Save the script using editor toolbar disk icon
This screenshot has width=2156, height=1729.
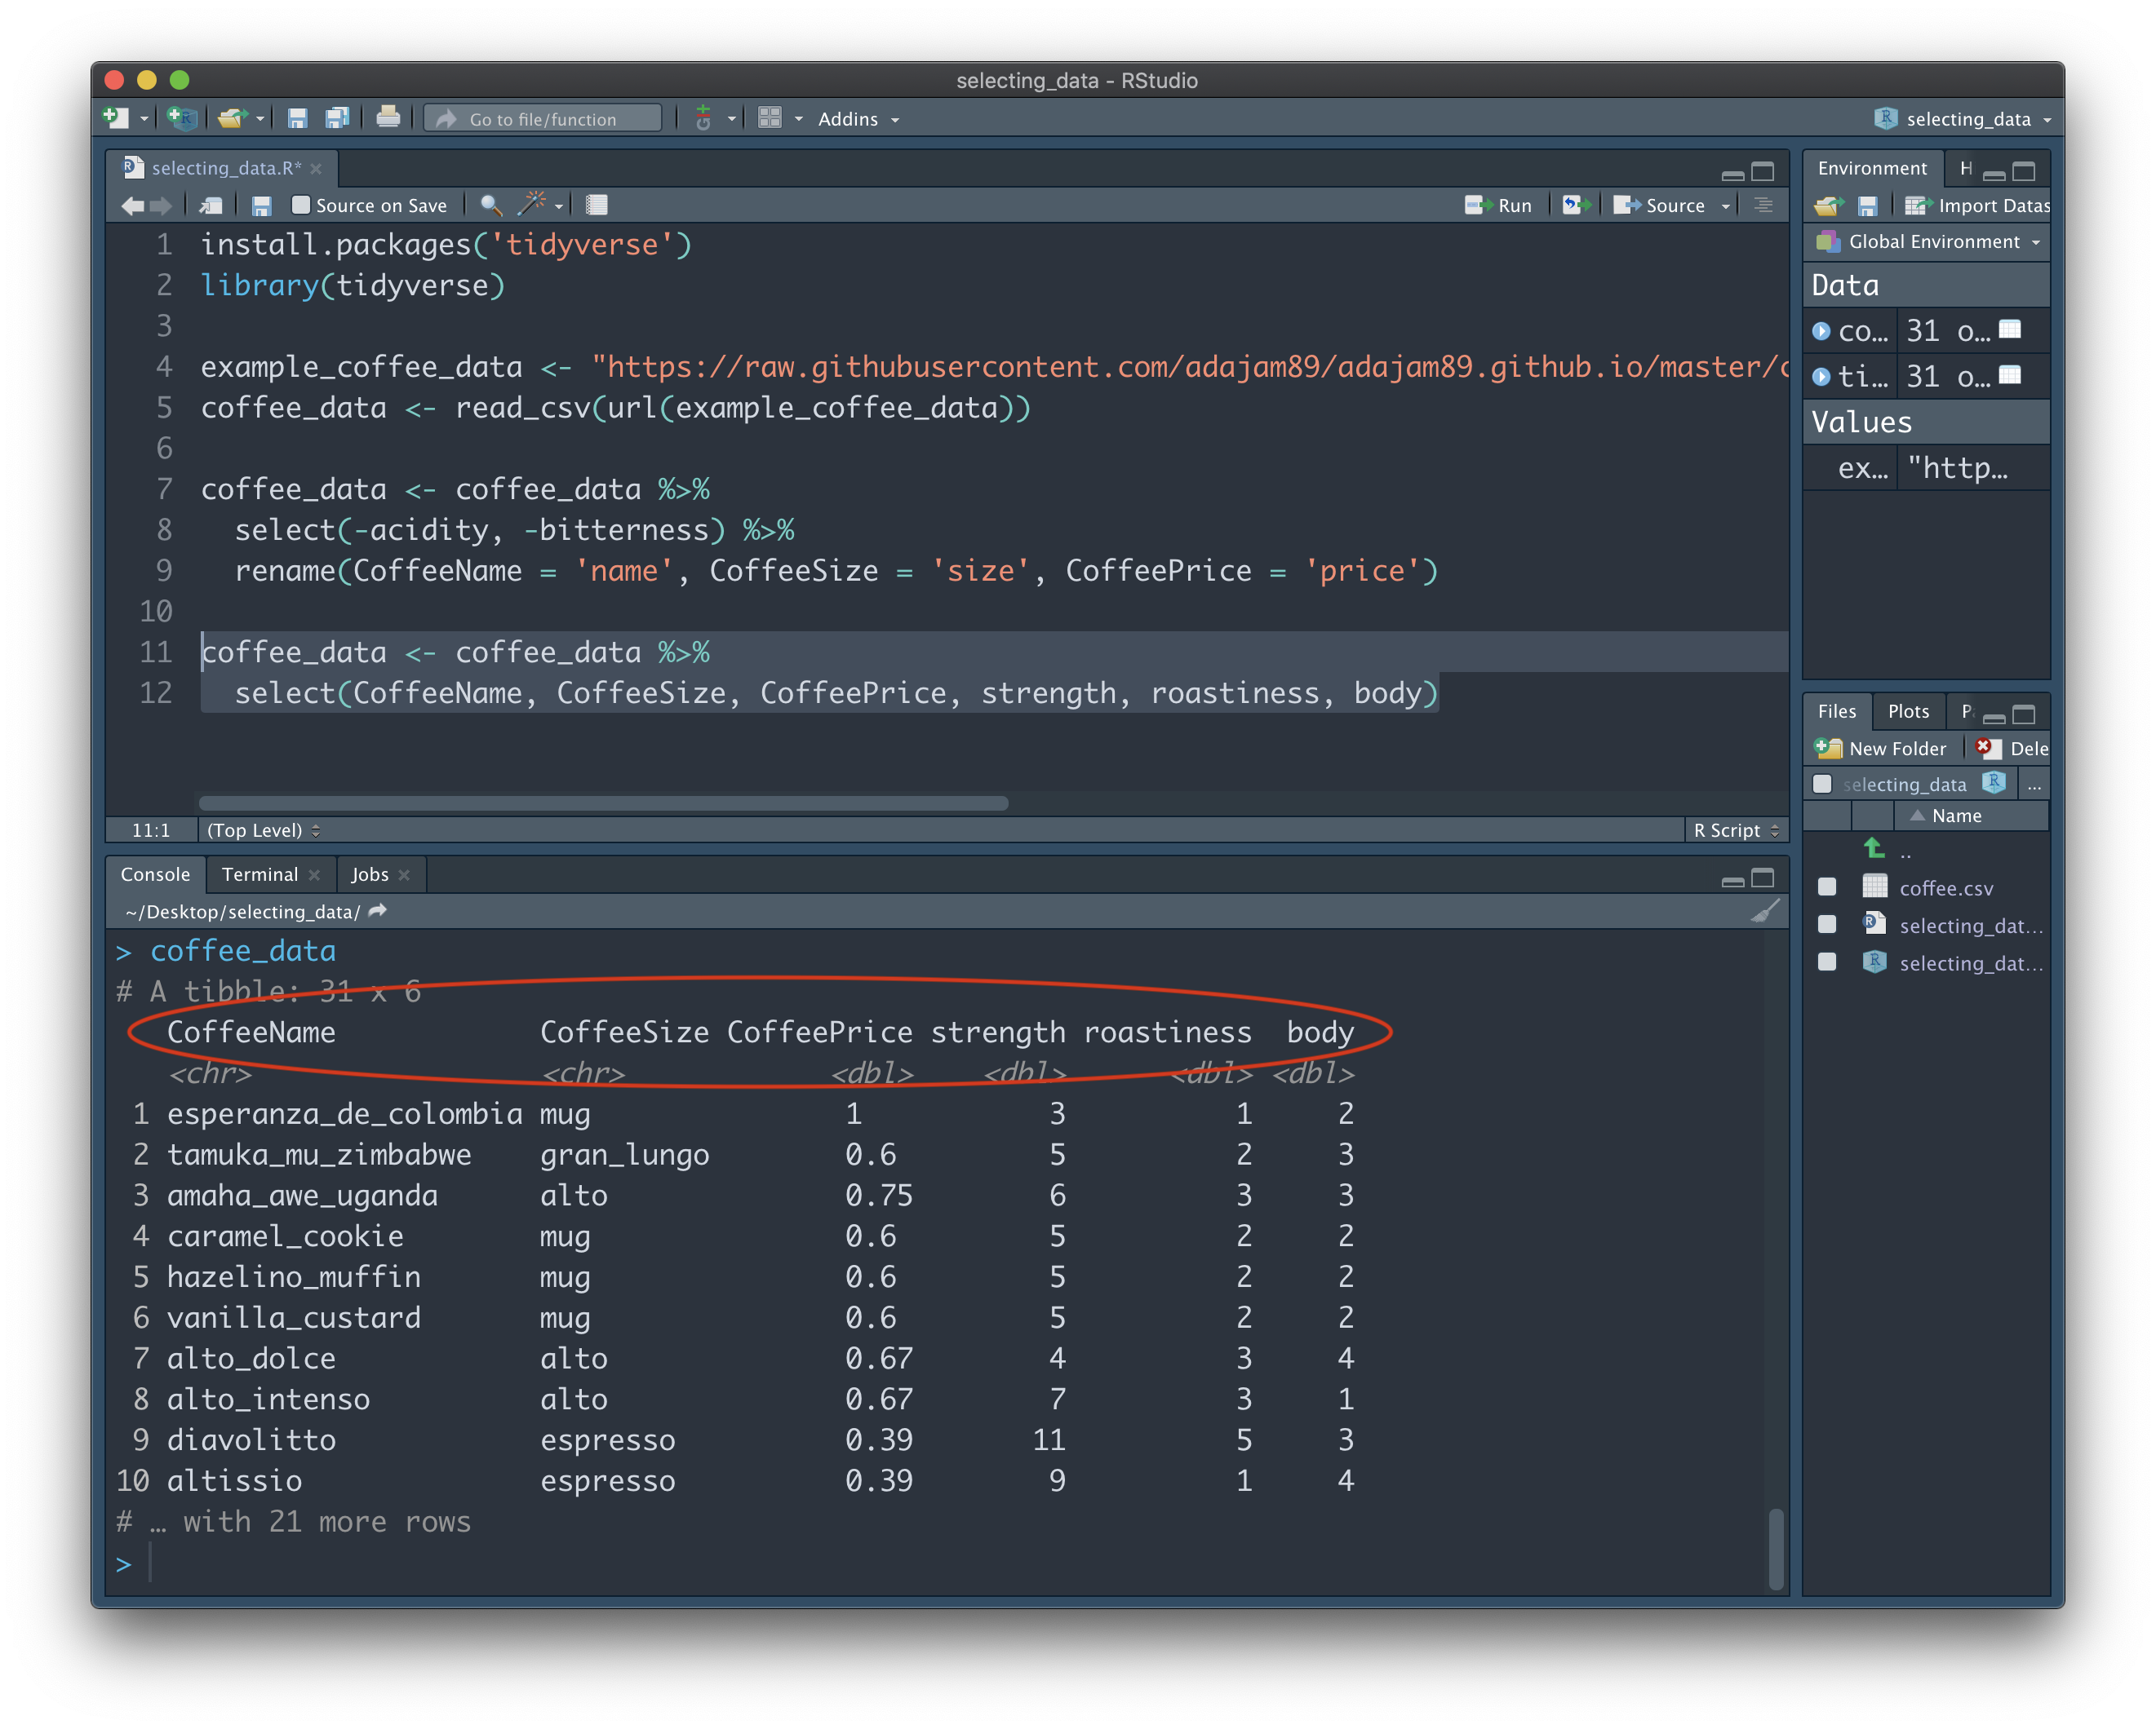click(262, 206)
